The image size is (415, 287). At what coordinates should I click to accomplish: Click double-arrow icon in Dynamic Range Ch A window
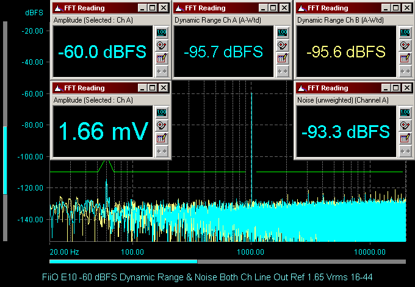pos(283,71)
